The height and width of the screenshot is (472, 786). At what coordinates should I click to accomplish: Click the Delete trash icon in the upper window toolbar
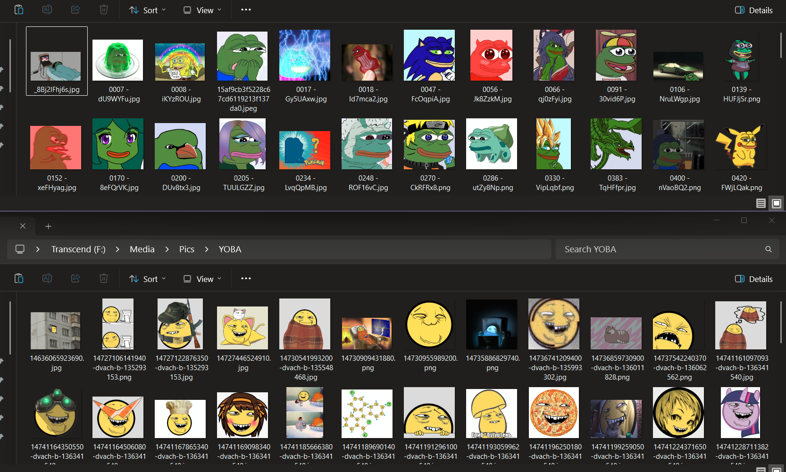[104, 9]
